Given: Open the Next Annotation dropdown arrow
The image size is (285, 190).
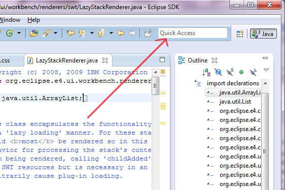Looking at the screenshot, I should [92, 33].
